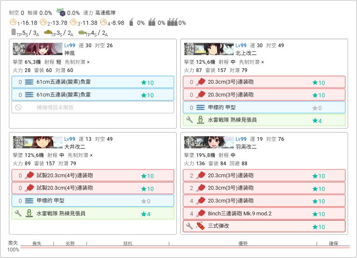Viewport: 357px width, 258px height.
Task: Click the torpedo icon on 神風's first slot
Action: (29, 82)
